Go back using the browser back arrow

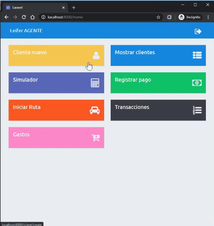(x=7, y=17)
